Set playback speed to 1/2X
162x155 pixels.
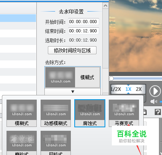click(x=116, y=89)
